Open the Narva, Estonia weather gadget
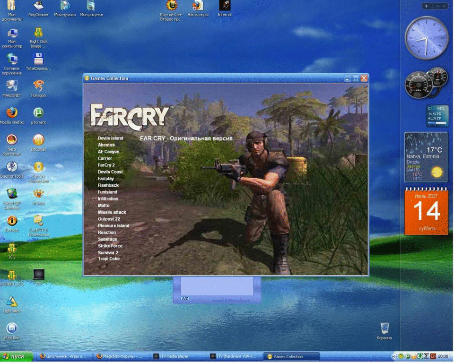The image size is (454, 363). 426,157
